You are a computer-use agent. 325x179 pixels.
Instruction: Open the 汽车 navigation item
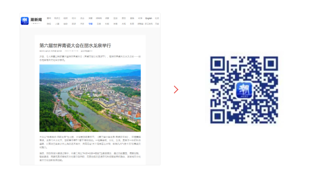(82, 24)
